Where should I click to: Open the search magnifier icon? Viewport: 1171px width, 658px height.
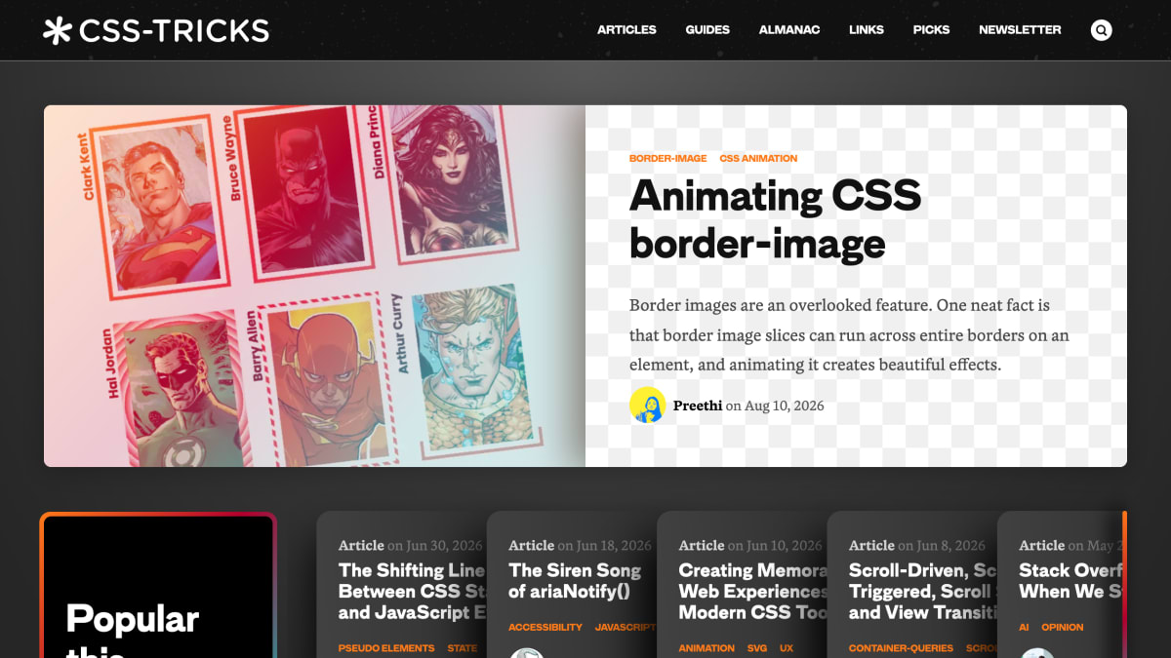1102,30
